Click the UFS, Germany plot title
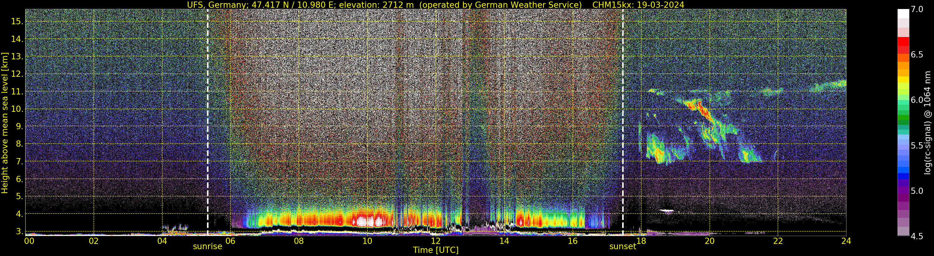934x256 pixels. point(435,5)
